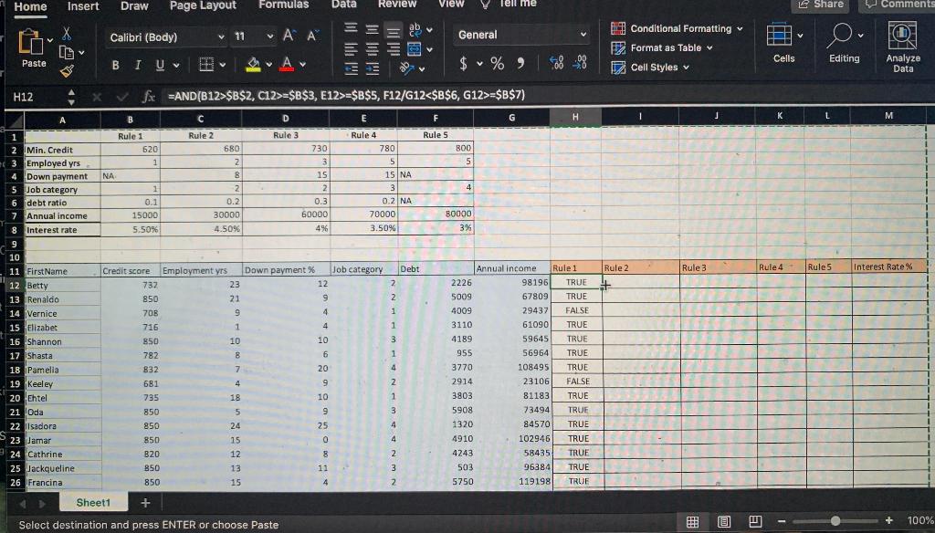Viewport: 935px width, 533px height.
Task: Toggle center horizontal alignment
Action: pos(373,49)
